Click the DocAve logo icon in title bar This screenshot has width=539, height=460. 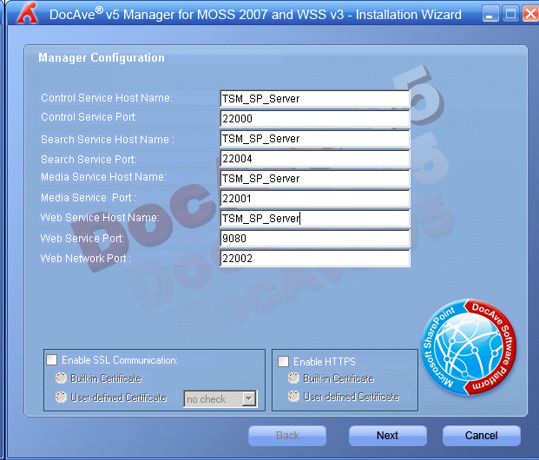31,13
